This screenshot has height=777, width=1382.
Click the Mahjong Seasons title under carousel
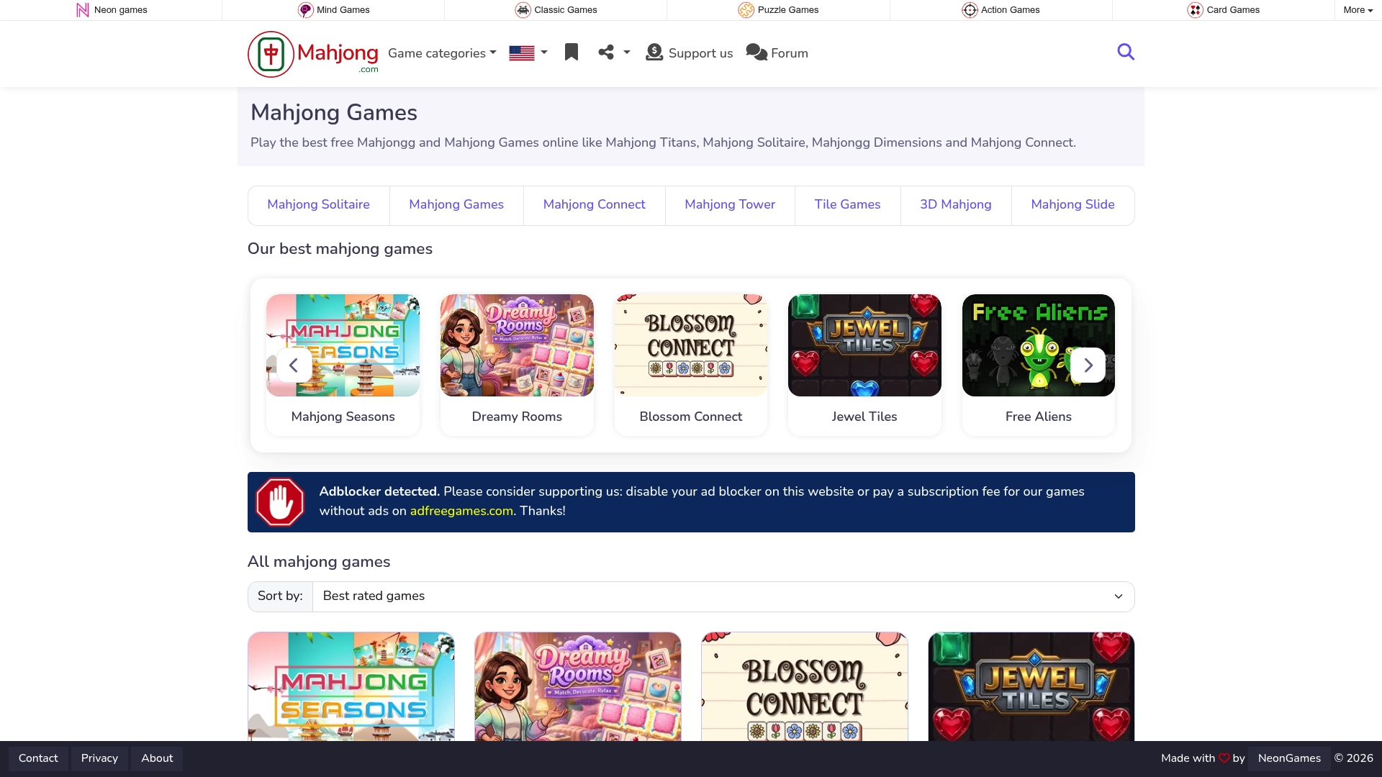(343, 417)
